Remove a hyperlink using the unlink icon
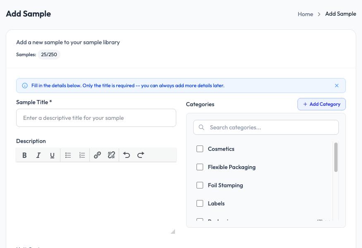The height and width of the screenshot is (248, 362). pos(111,155)
